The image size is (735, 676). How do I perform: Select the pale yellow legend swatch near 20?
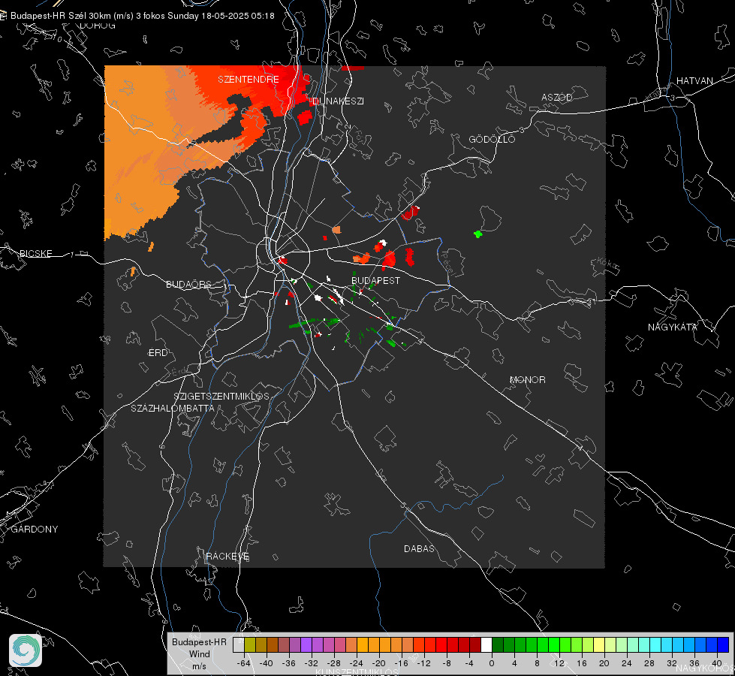tap(599, 644)
